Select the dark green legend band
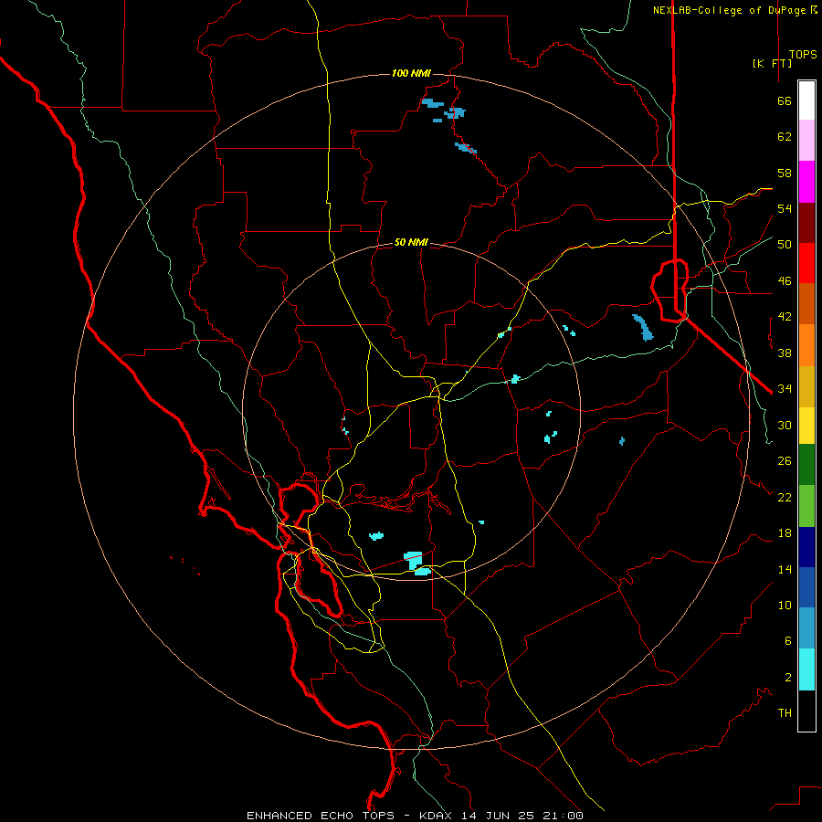 coord(806,465)
